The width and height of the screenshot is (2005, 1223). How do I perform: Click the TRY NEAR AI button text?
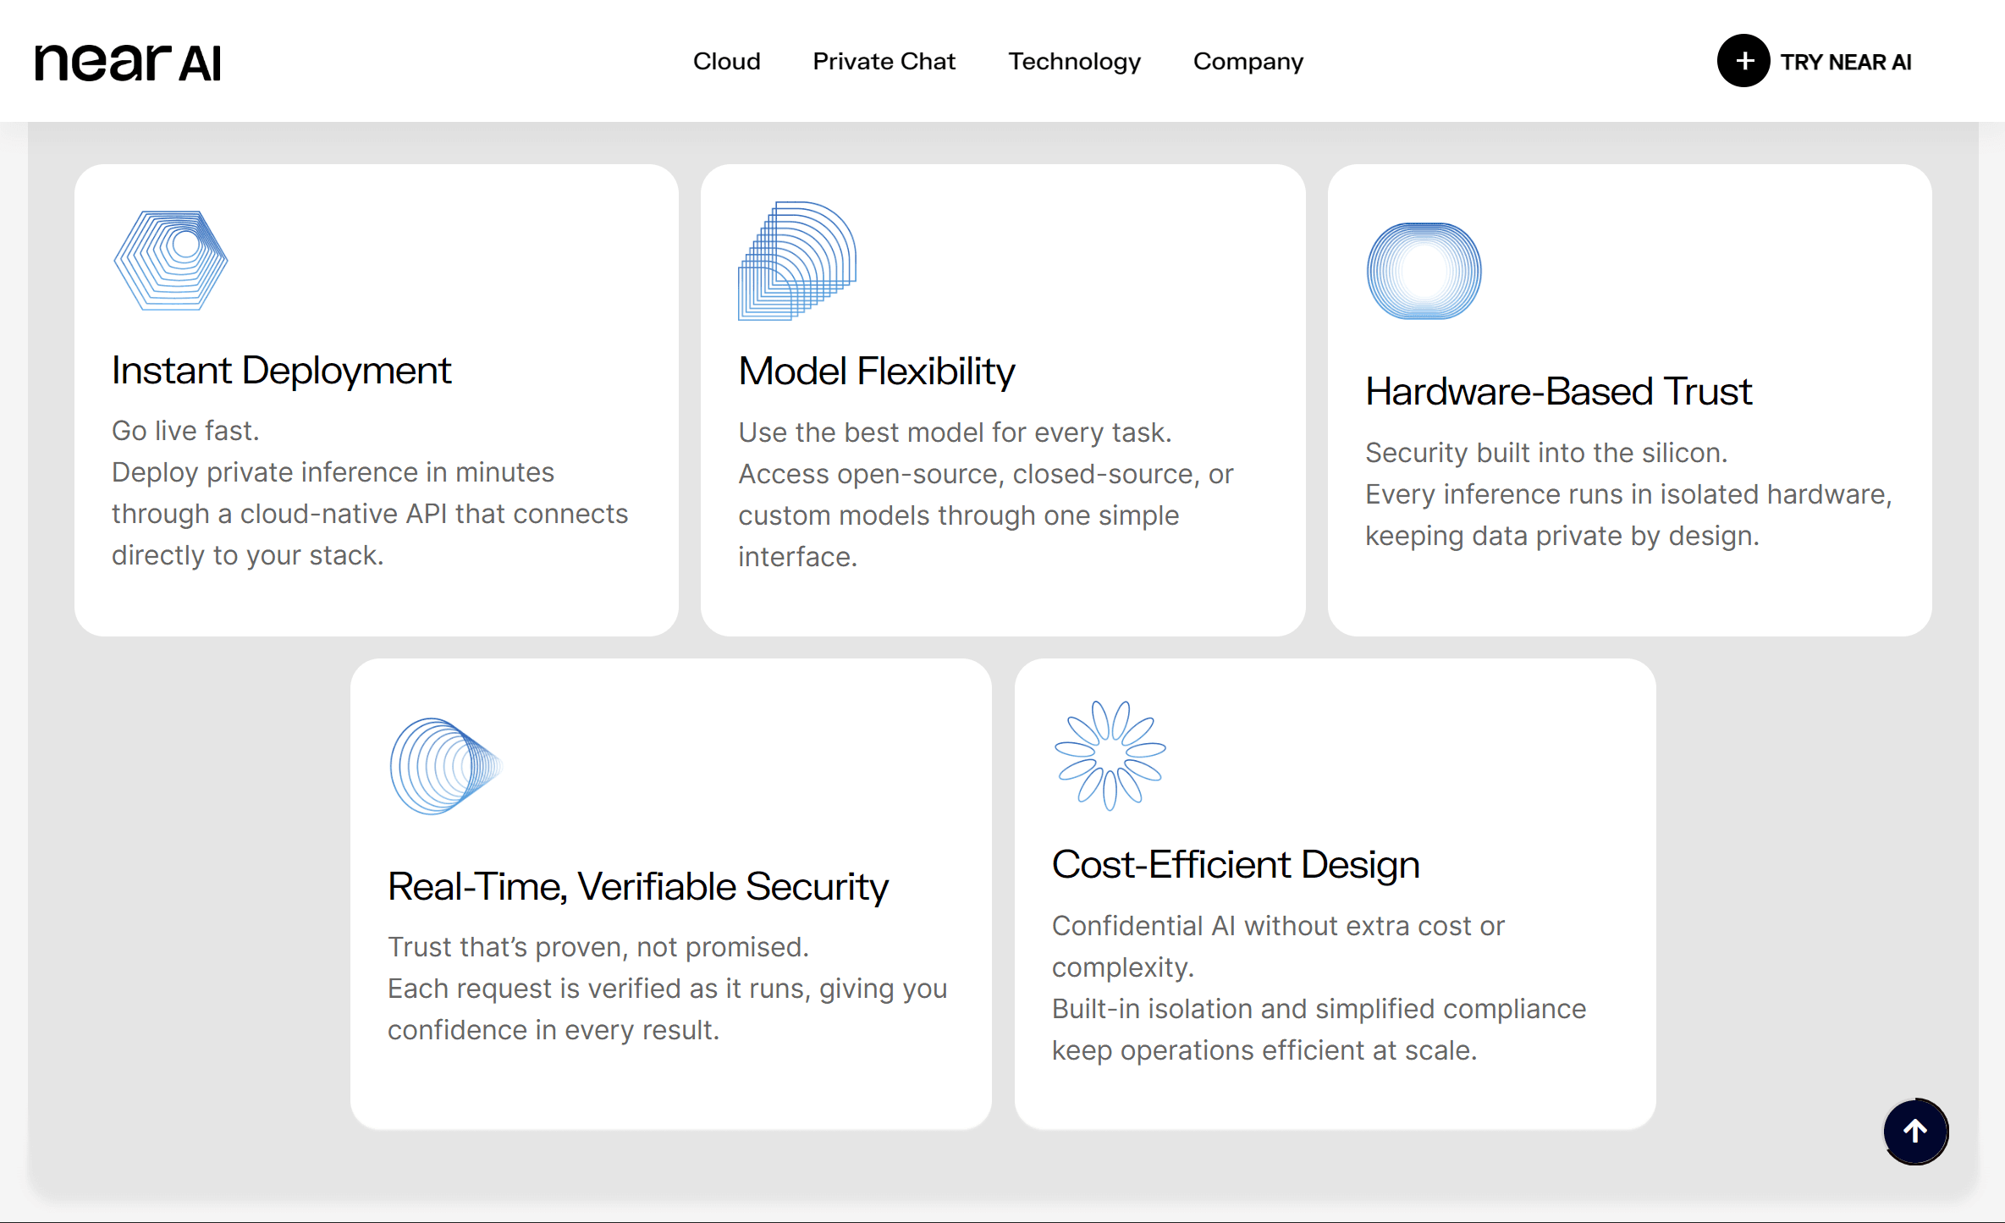click(1845, 62)
